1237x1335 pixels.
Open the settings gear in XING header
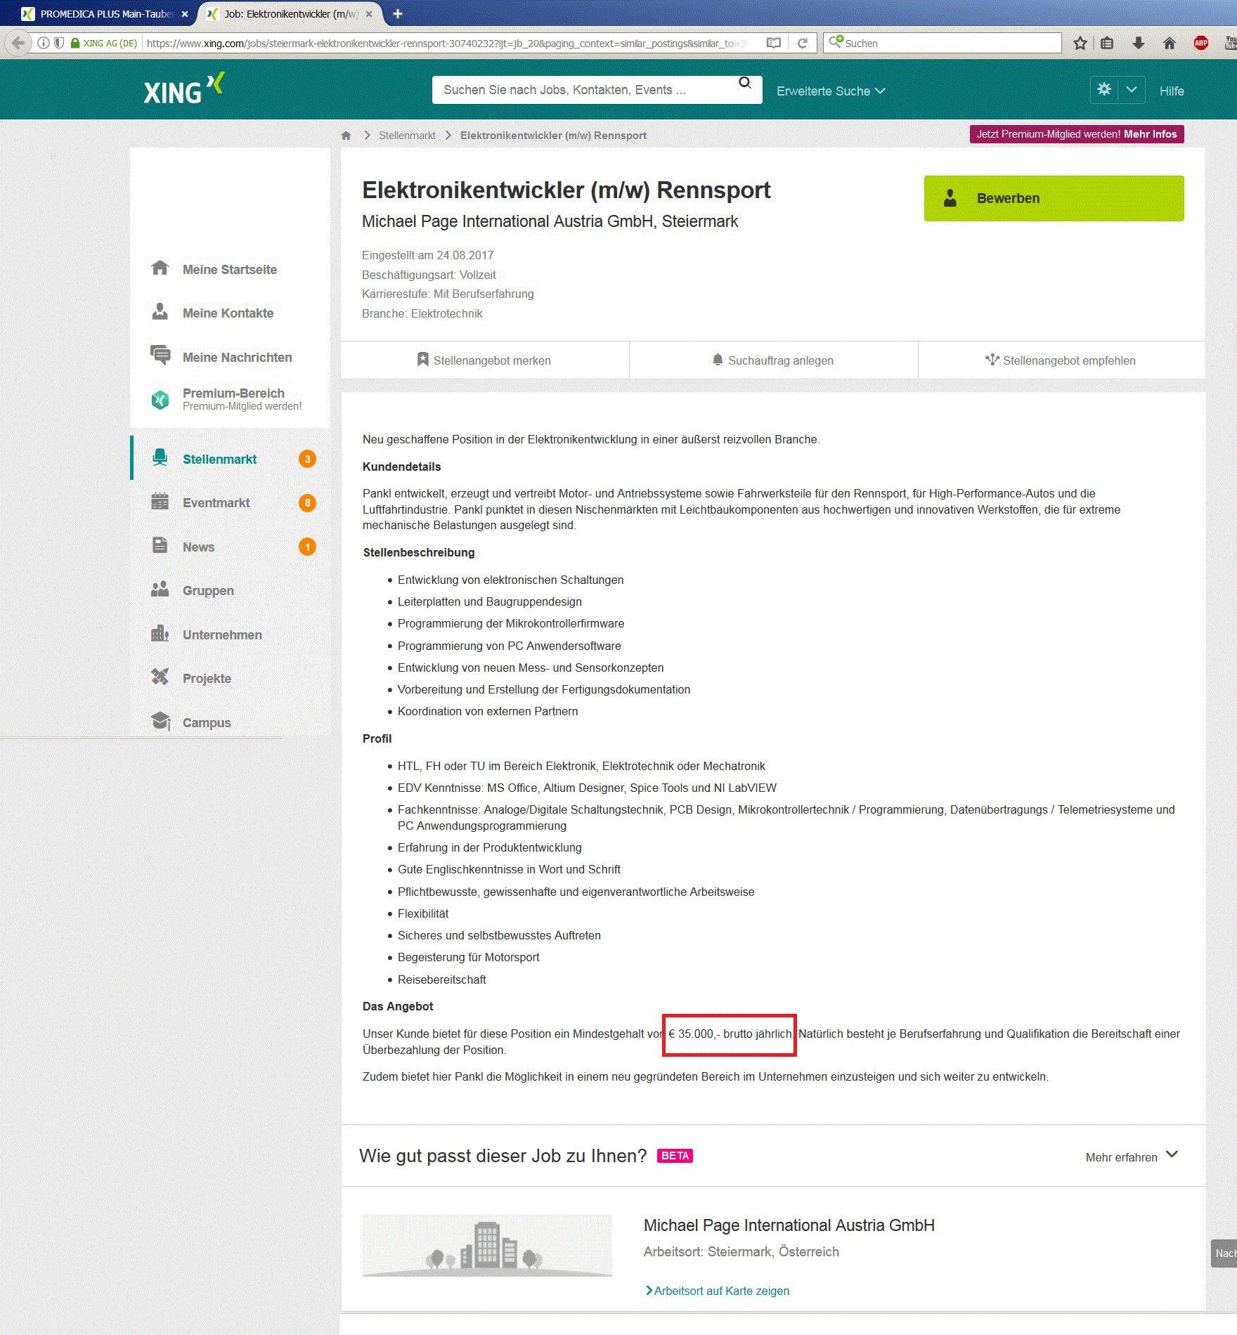click(1104, 89)
